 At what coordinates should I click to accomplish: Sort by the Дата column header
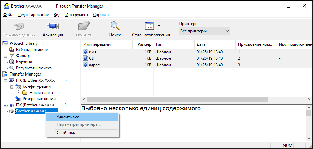tap(215, 44)
